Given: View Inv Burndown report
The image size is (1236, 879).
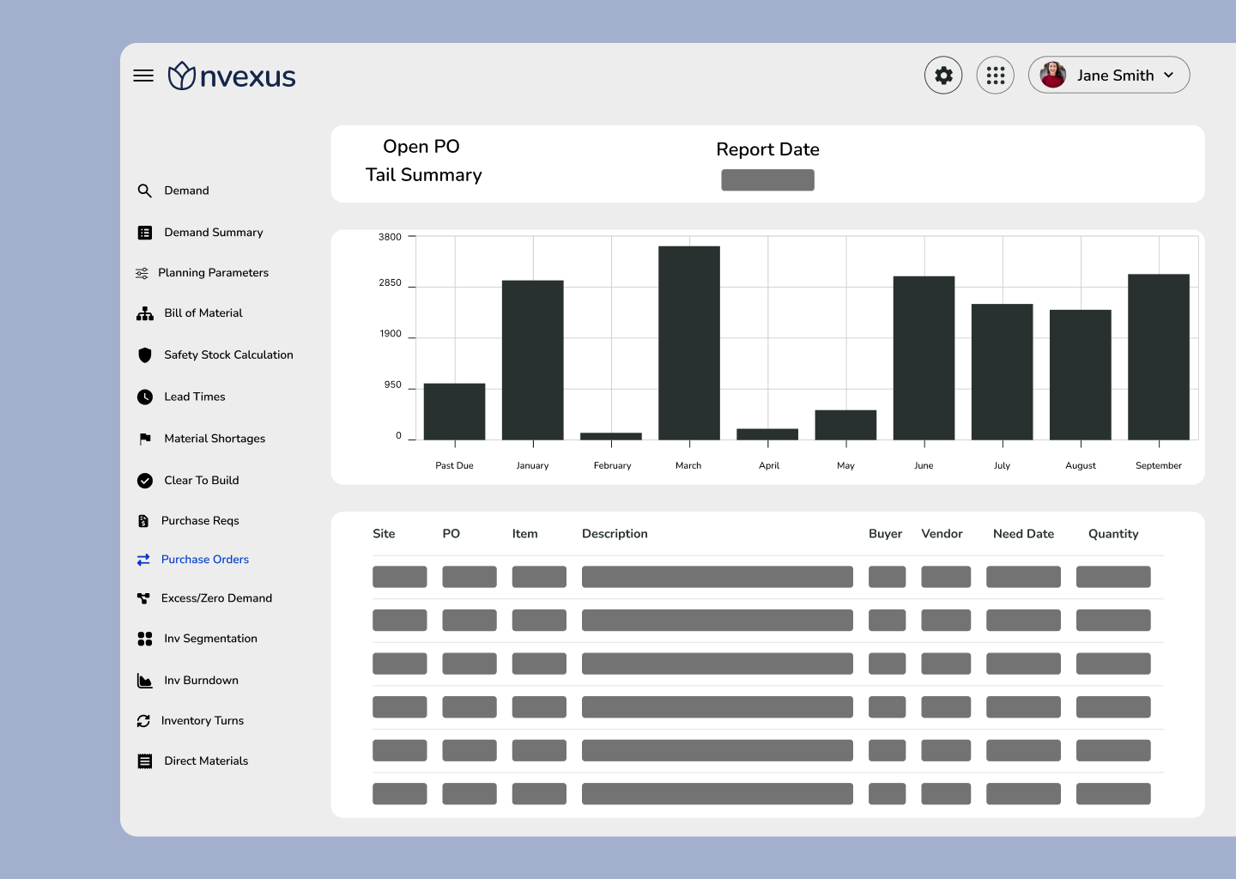Looking at the screenshot, I should click(201, 681).
